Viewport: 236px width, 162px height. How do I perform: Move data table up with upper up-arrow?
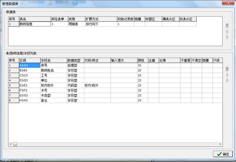click(227, 31)
